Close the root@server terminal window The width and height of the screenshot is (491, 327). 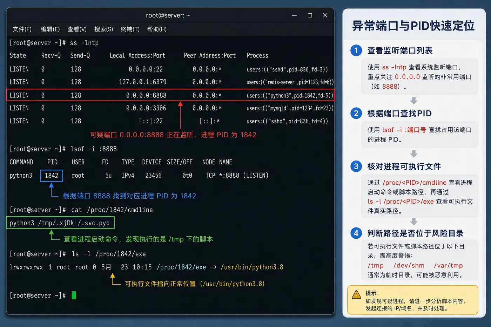325,15
